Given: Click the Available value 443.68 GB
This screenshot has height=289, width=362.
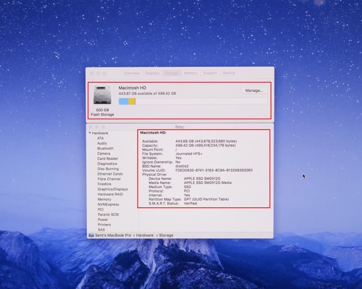Looking at the screenshot, I should pos(206,141).
